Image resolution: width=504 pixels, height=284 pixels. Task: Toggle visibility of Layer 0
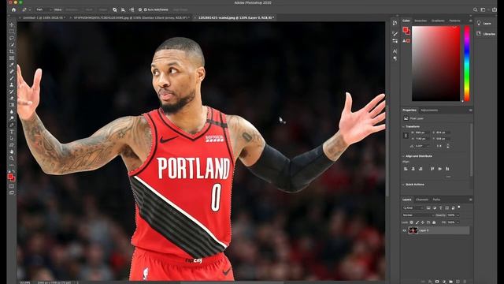click(404, 230)
